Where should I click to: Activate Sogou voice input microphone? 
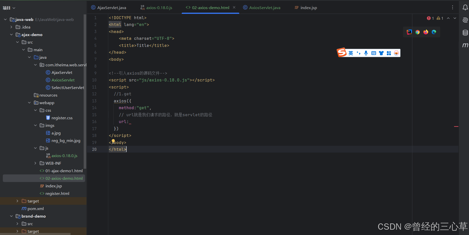click(x=366, y=53)
